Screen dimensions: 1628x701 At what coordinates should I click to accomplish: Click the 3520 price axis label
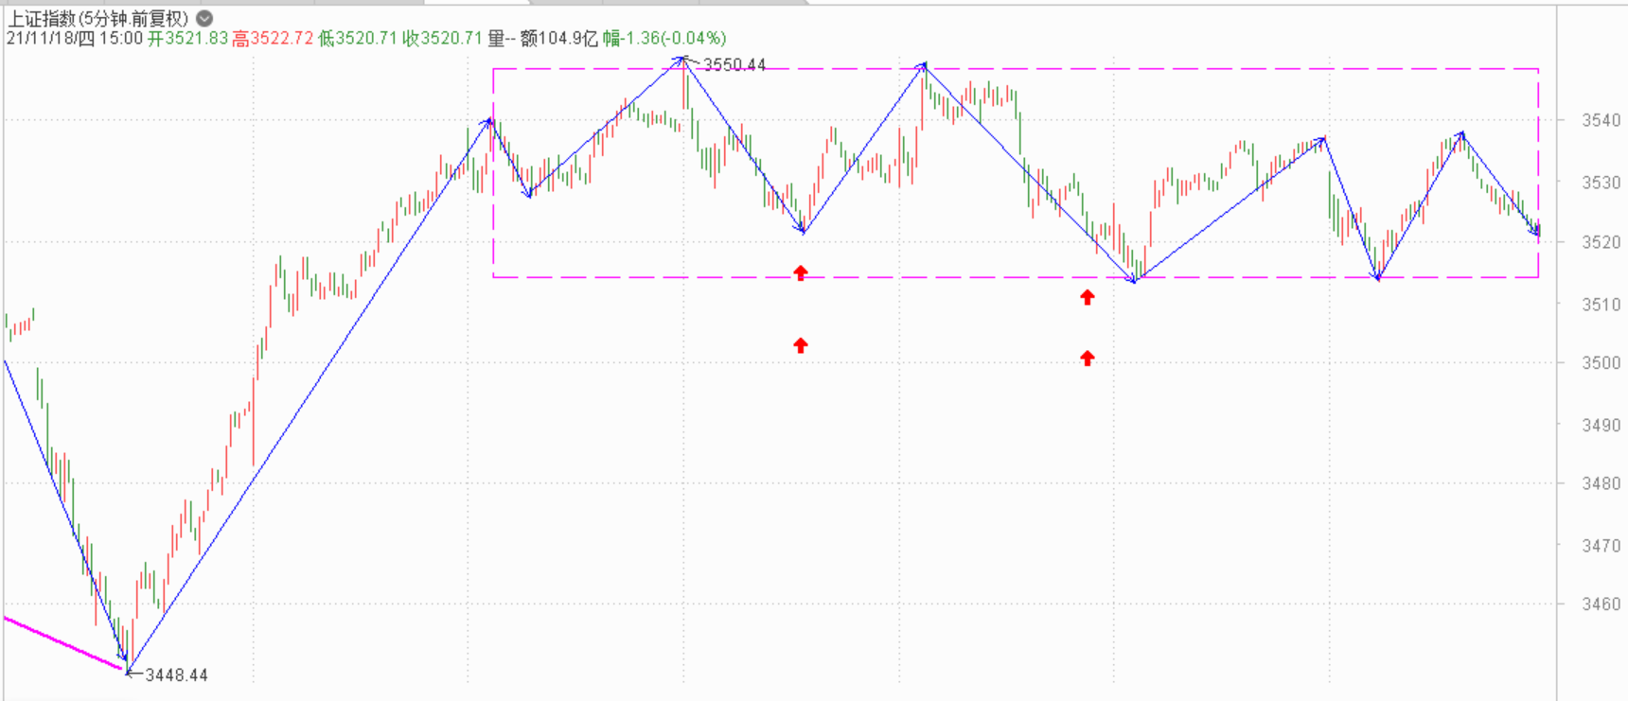[1601, 242]
